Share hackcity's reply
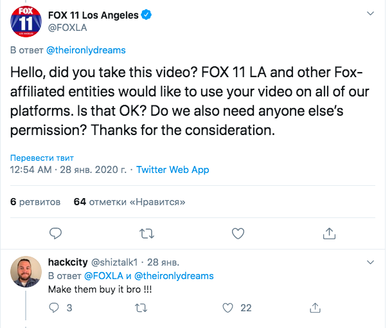 pyautogui.click(x=315, y=308)
